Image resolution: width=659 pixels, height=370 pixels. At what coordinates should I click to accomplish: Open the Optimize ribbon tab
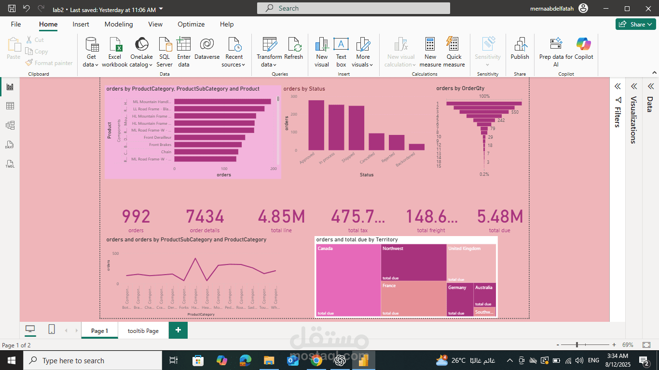pyautogui.click(x=191, y=24)
